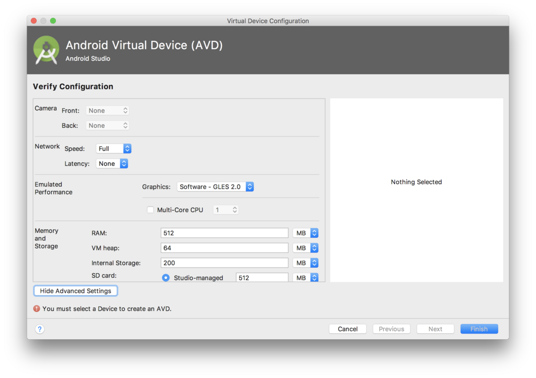Click the Finish button
The image size is (536, 378).
(479, 329)
